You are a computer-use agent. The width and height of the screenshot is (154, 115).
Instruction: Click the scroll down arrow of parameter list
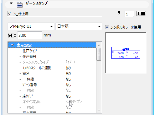[99, 110]
